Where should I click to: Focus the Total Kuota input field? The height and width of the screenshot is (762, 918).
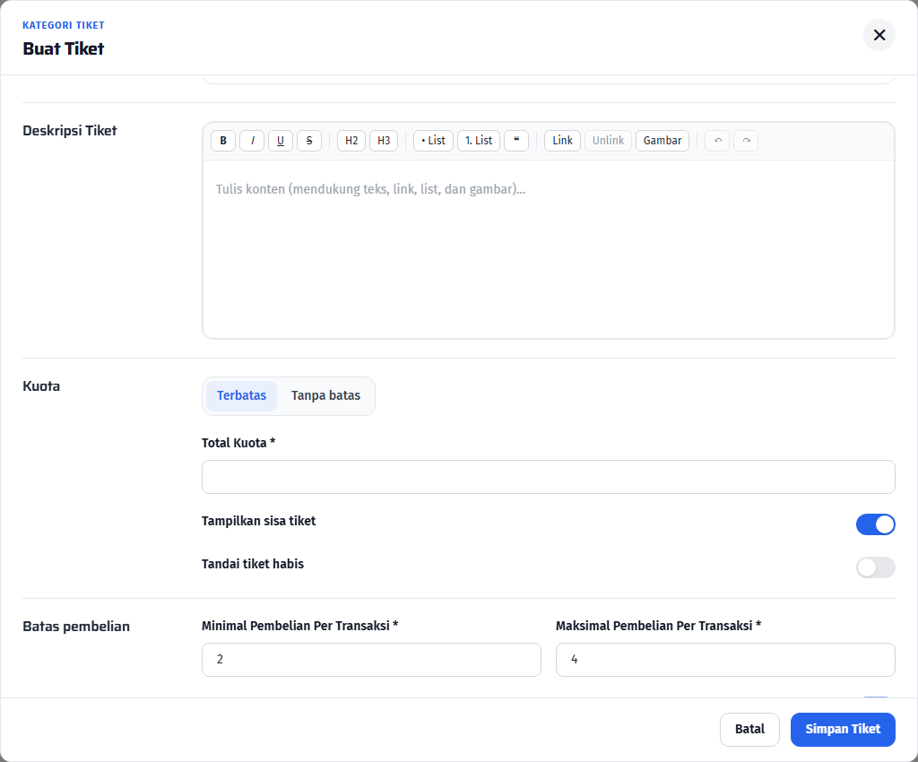548,477
